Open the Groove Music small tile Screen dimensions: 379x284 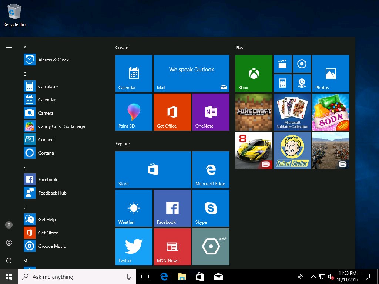[302, 64]
